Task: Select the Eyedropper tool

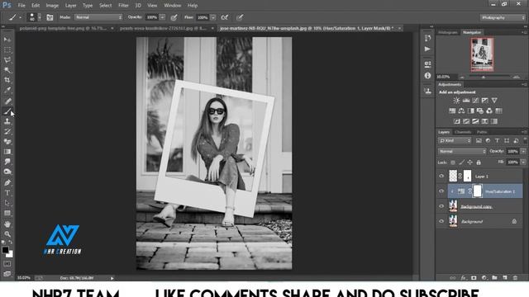Action: 7,90
